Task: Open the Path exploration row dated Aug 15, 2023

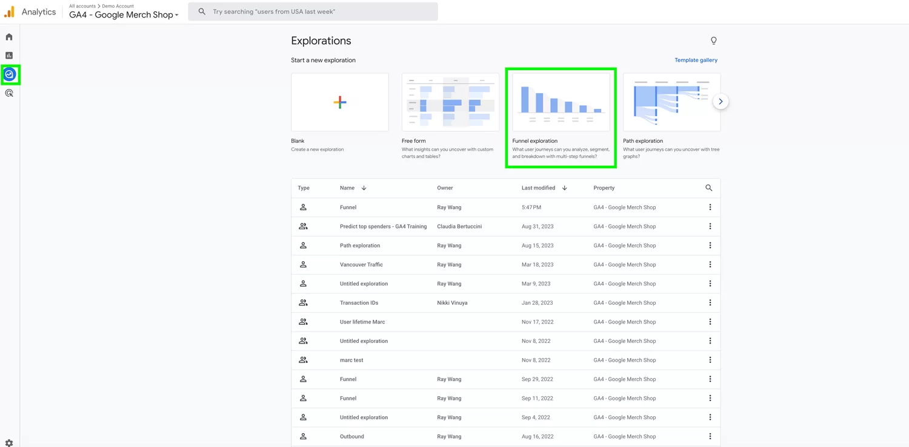Action: (360, 246)
